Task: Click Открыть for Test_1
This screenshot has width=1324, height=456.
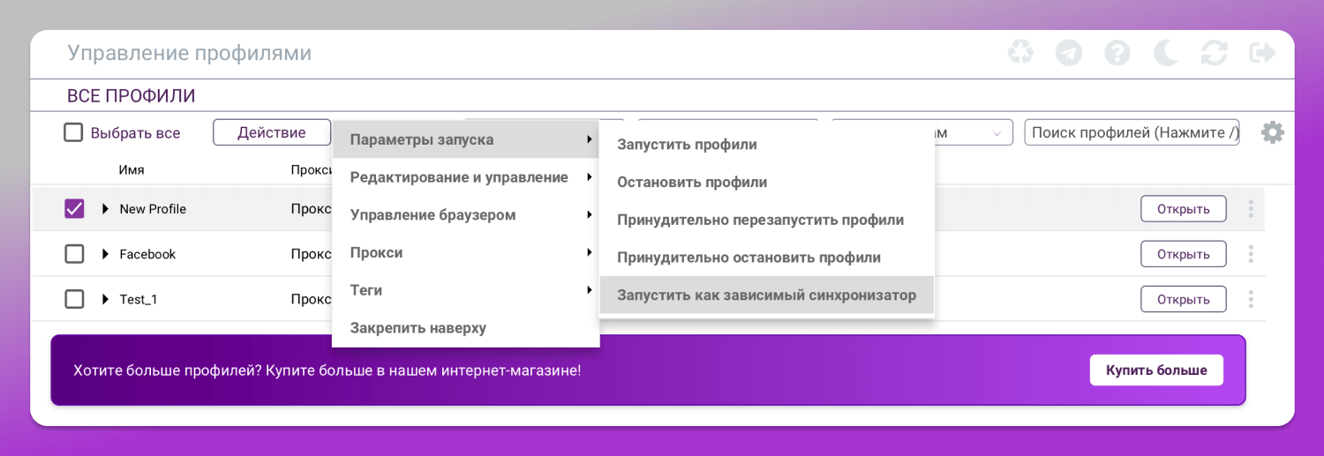Action: tap(1184, 299)
